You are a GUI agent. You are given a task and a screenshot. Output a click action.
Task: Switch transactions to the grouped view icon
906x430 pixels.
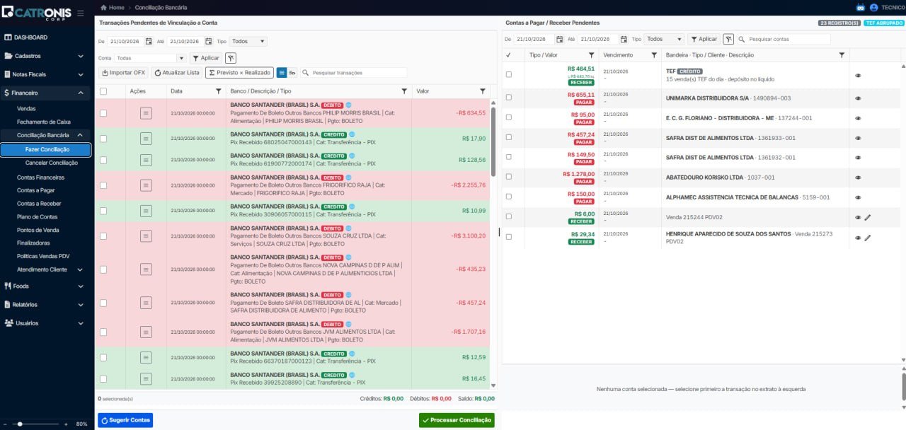coord(292,72)
